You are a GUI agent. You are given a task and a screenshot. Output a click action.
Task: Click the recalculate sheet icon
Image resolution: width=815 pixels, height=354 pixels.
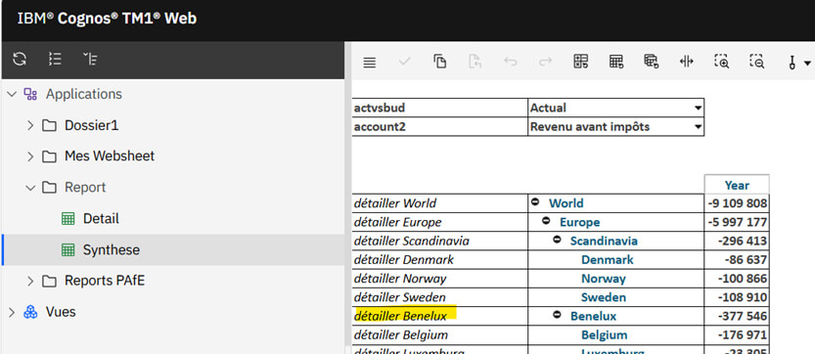coord(580,62)
